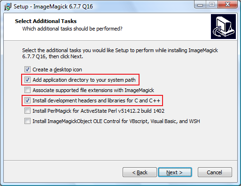Click the Associate supported file extensions label text
Viewport: 241px width, 186px height.
93,90
